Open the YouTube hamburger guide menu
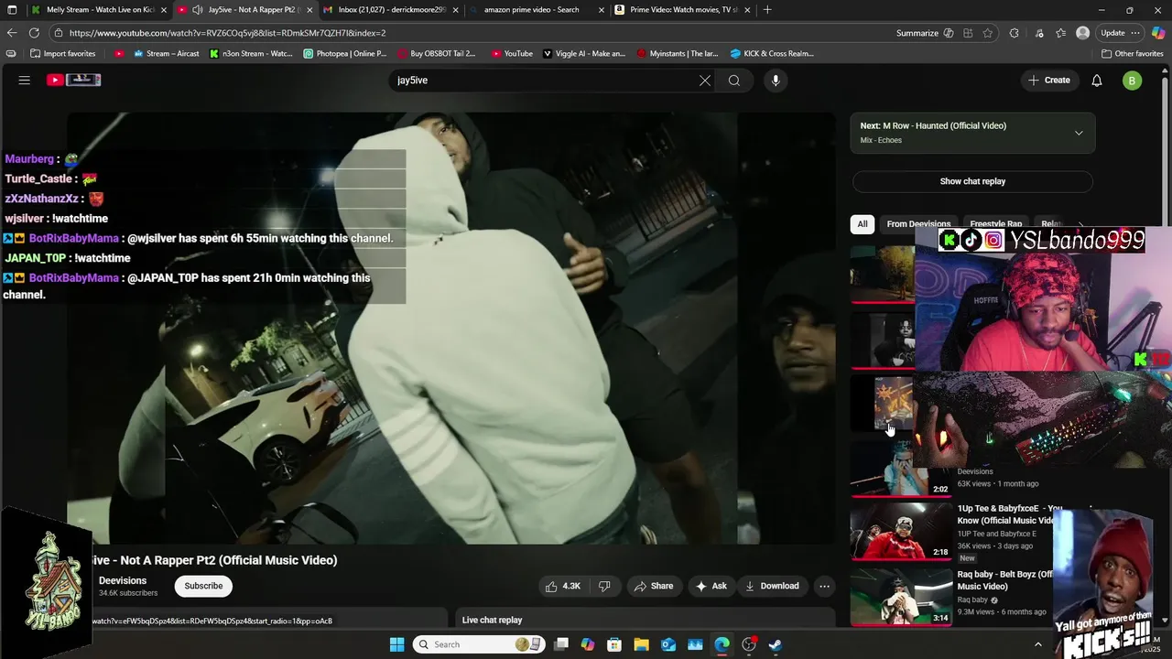 point(25,81)
